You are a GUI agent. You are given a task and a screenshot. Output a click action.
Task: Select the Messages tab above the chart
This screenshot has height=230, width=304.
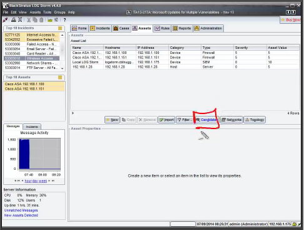point(13,126)
